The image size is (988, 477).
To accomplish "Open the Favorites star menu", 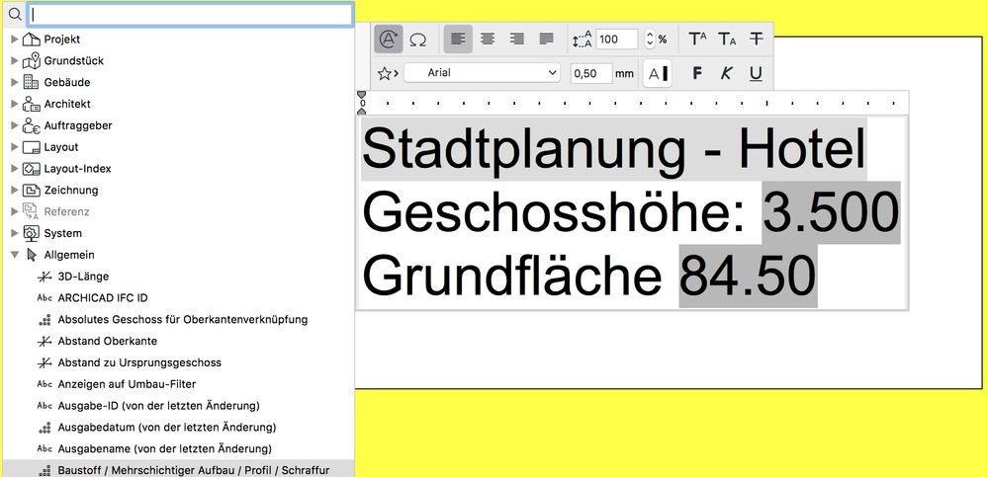I will point(388,74).
